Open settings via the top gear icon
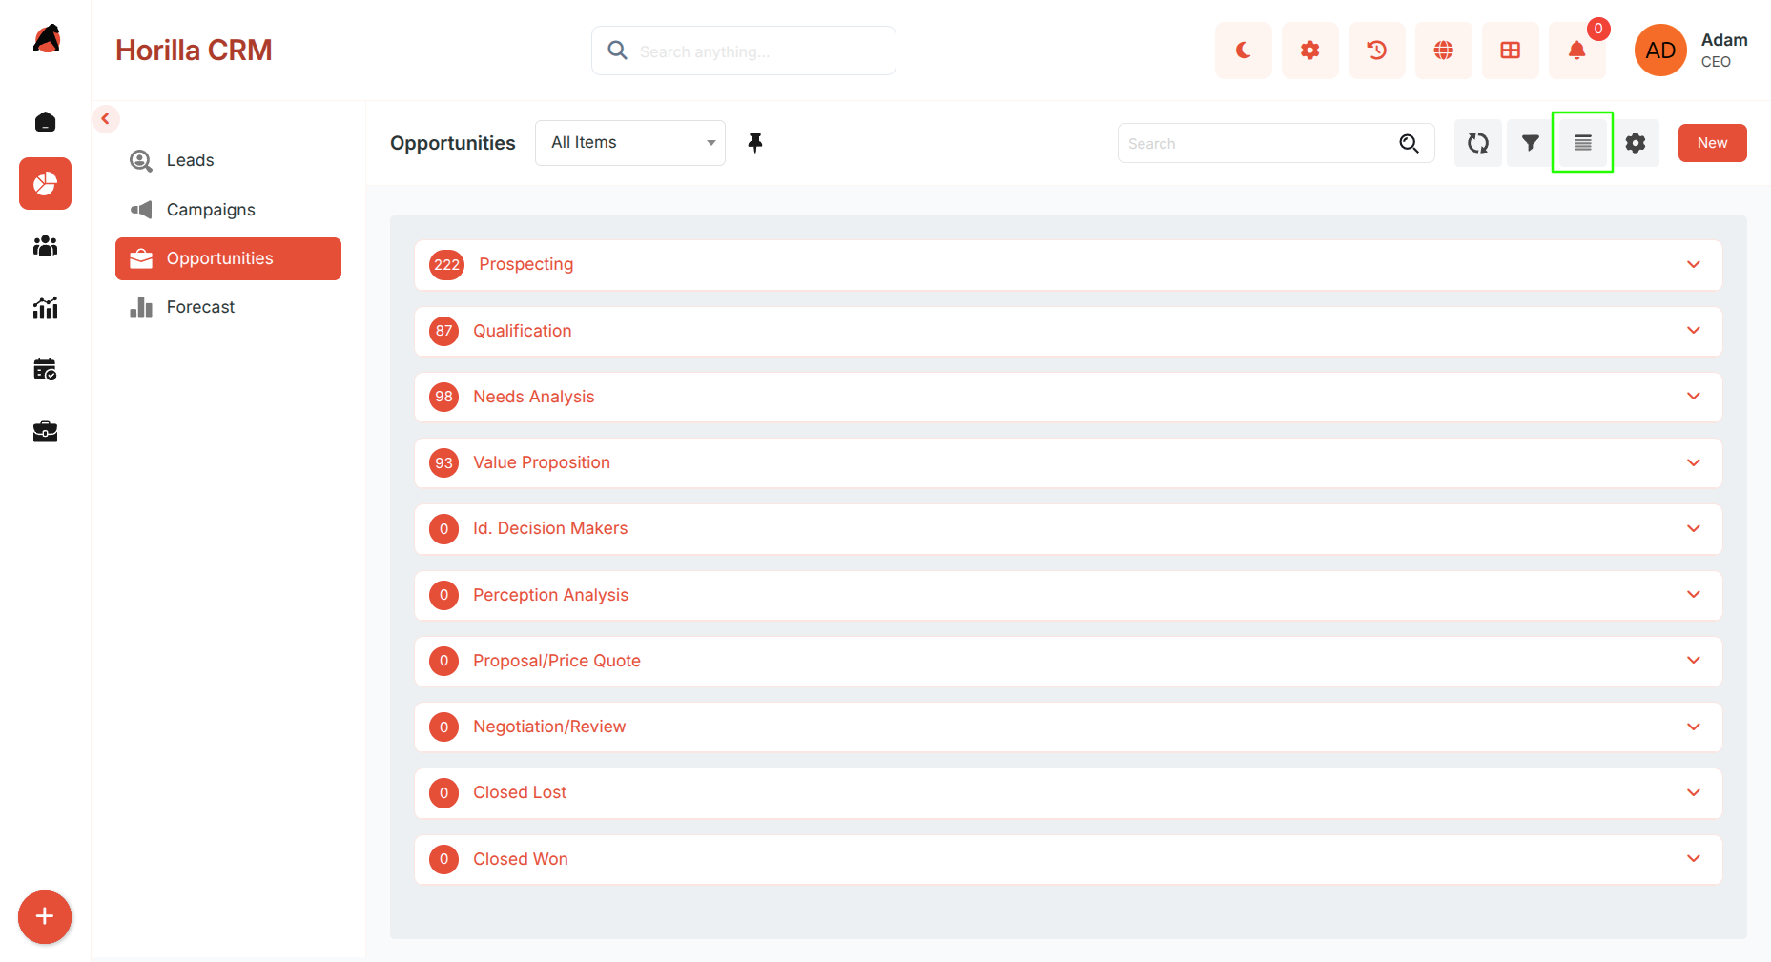 [x=1309, y=51]
